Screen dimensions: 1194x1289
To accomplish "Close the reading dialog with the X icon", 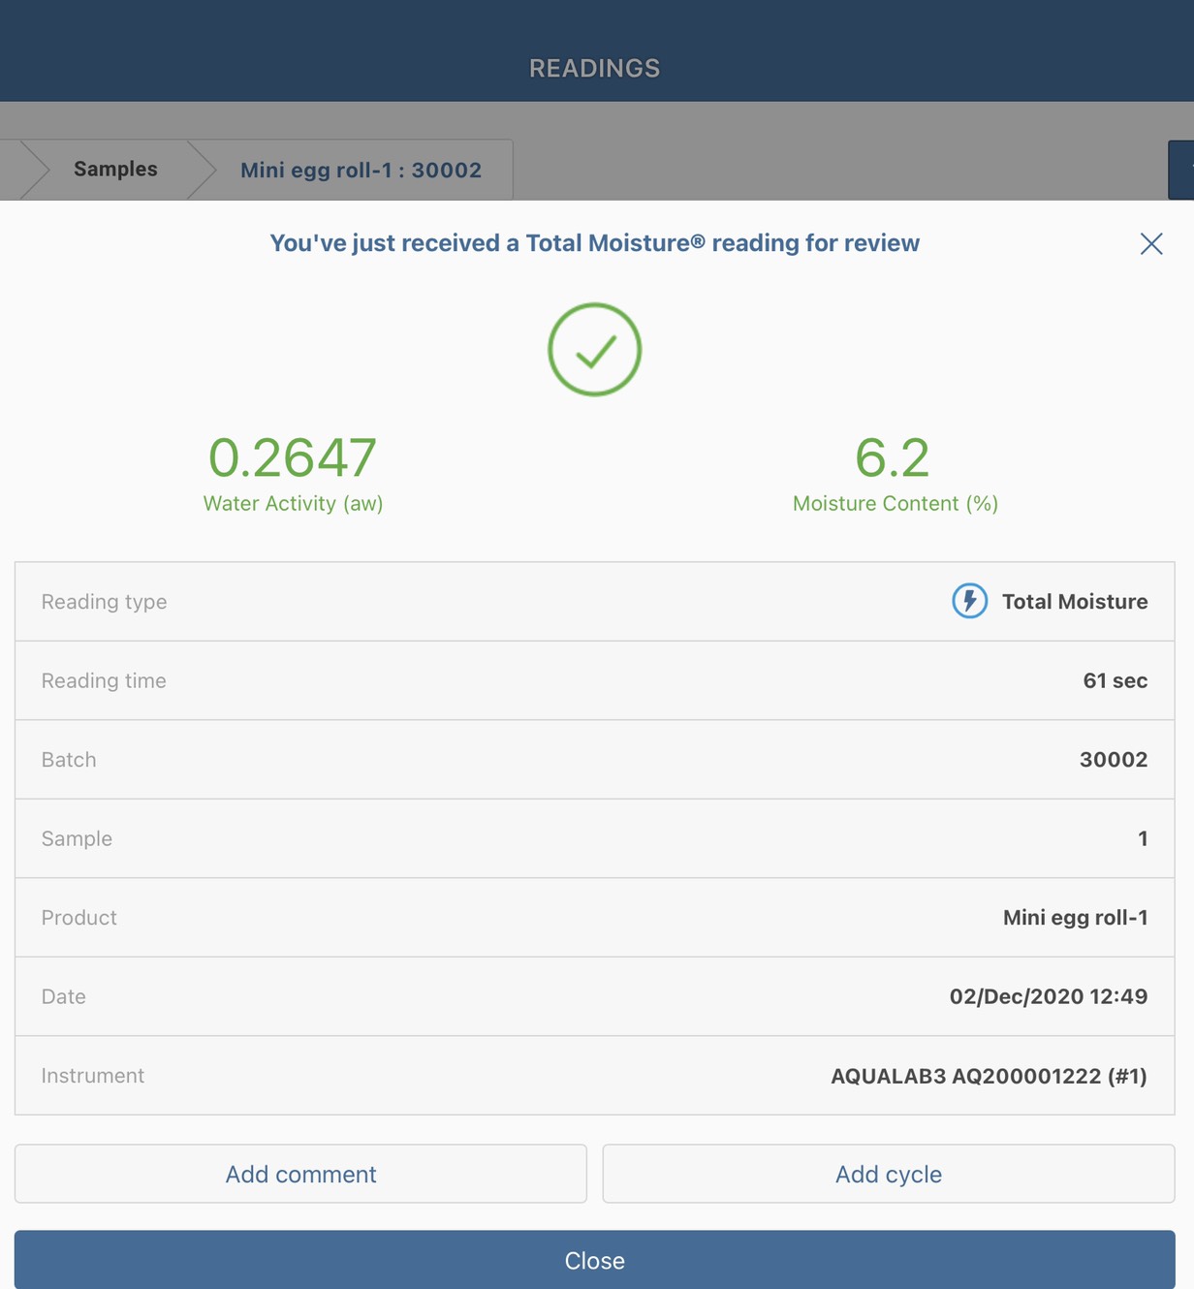I will [x=1150, y=243].
